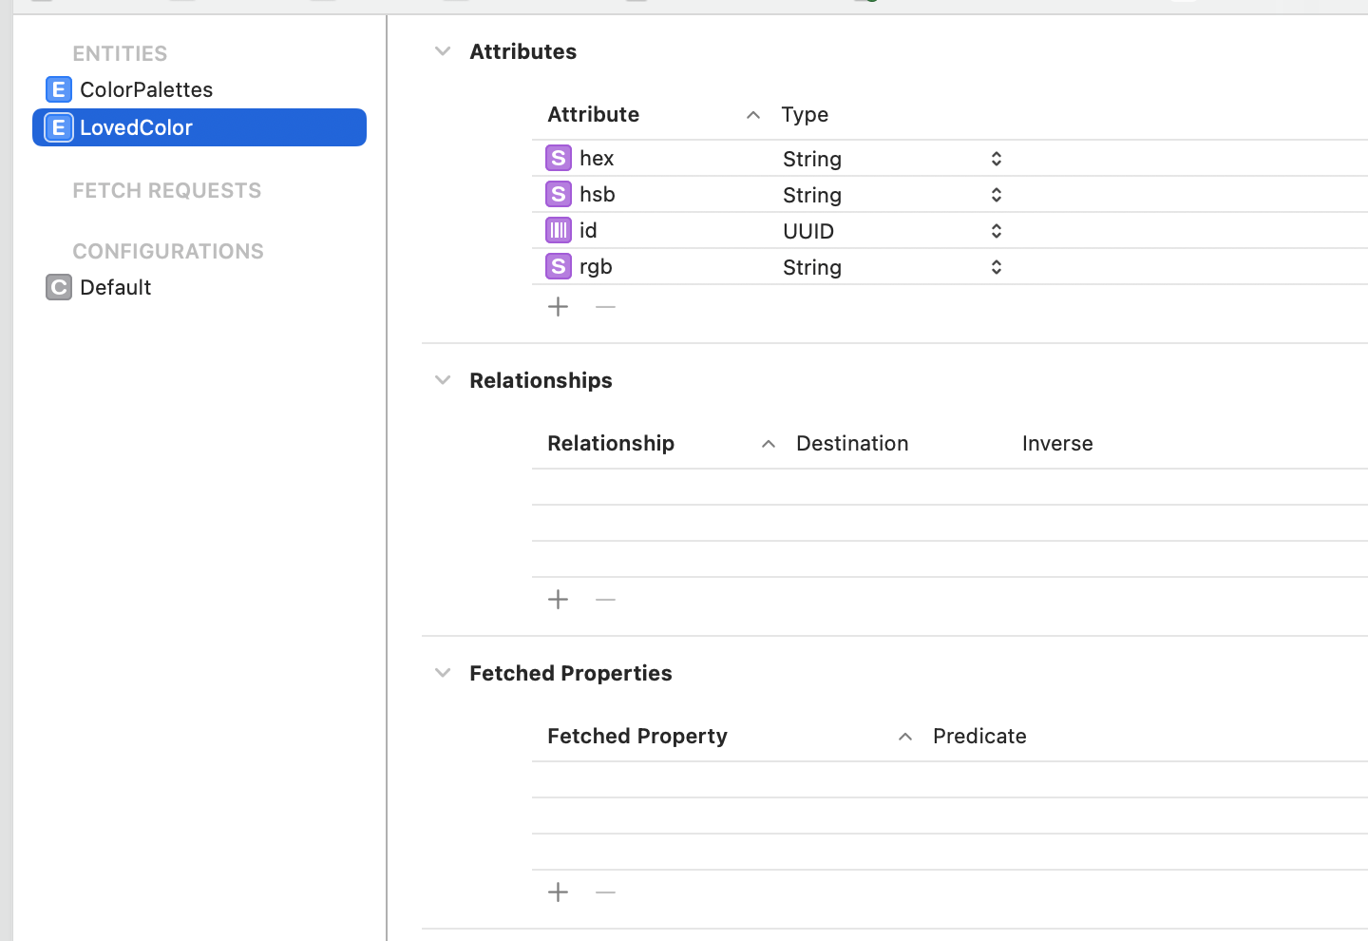Open the type dropdown for rgb
Screen dimensions: 1368x941
(996, 267)
